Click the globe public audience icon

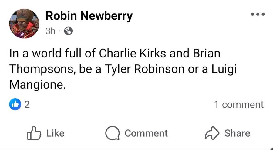coord(69,31)
